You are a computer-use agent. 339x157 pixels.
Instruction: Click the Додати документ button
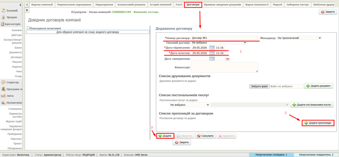[319, 86]
